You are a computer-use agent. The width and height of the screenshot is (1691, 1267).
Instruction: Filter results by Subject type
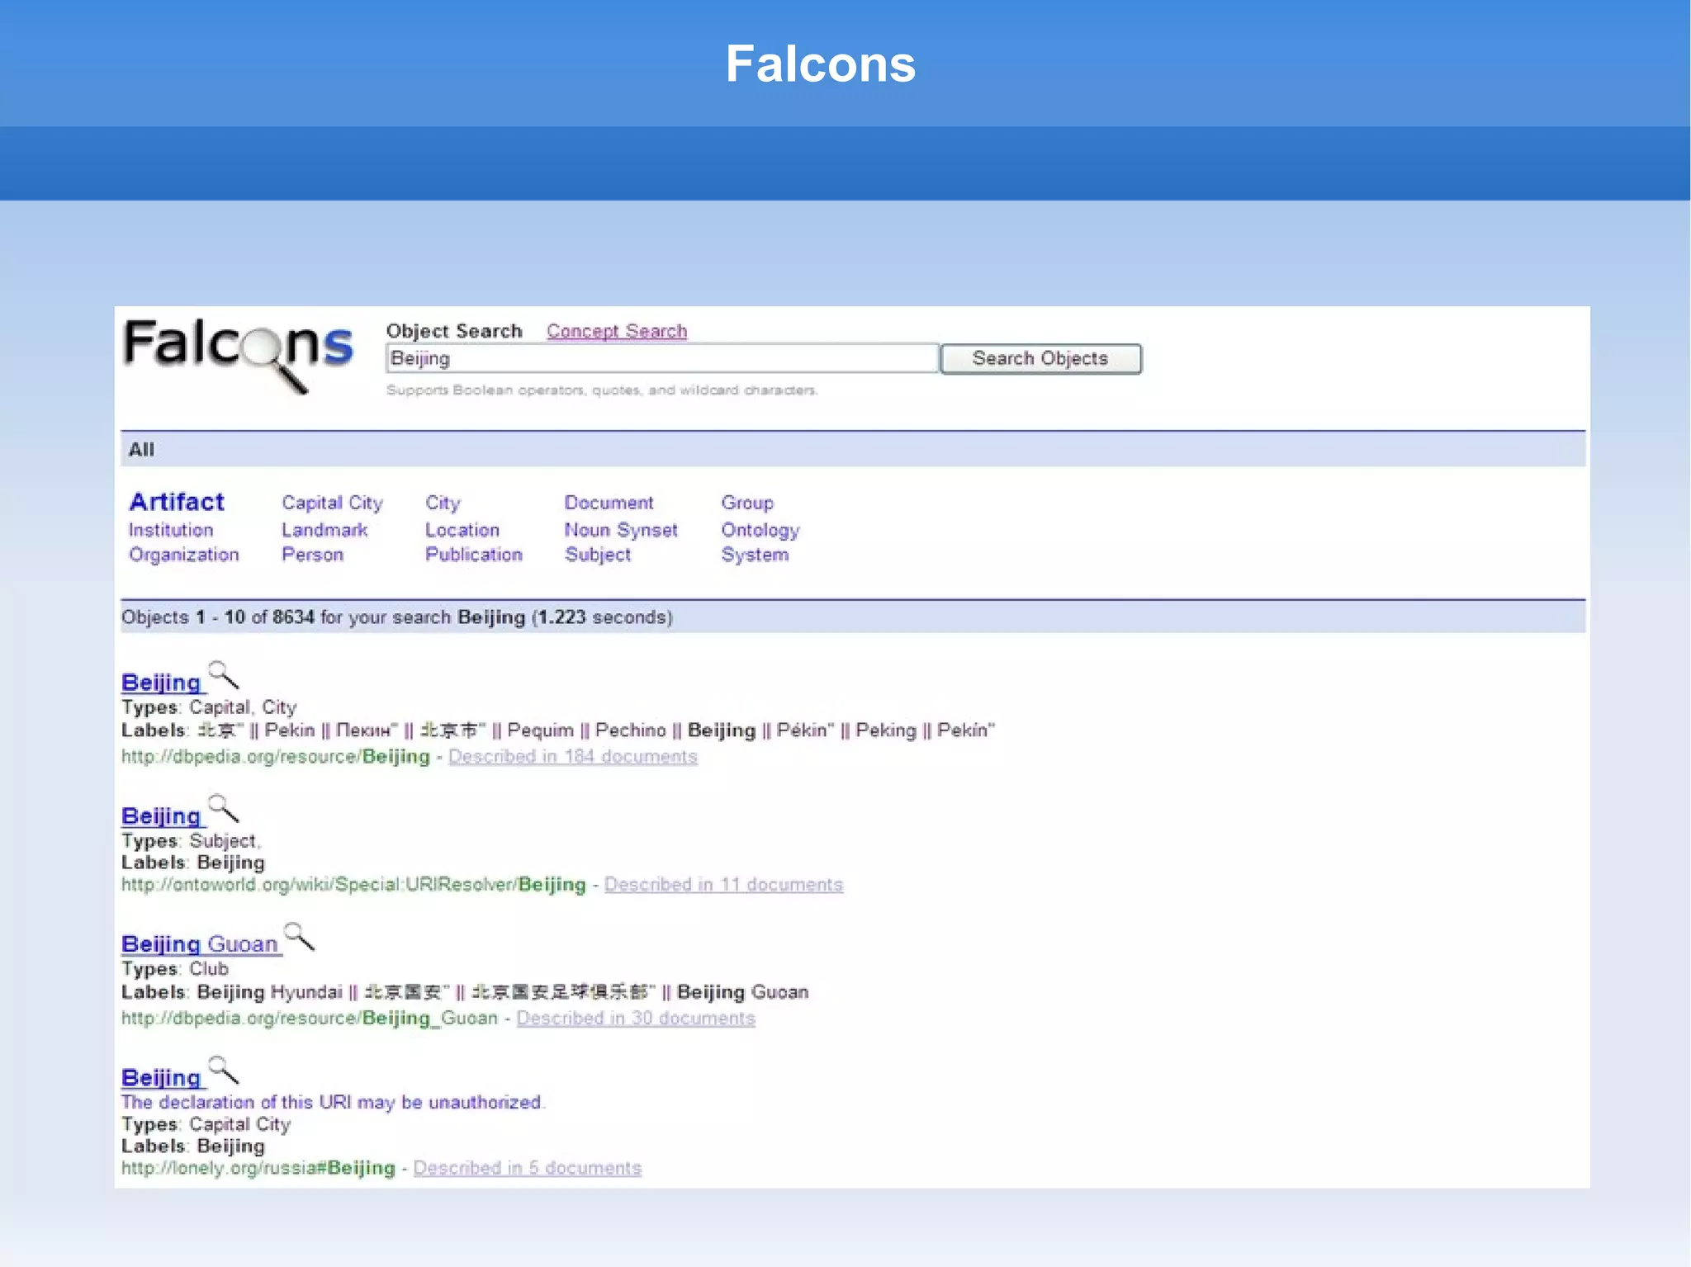[x=598, y=555]
